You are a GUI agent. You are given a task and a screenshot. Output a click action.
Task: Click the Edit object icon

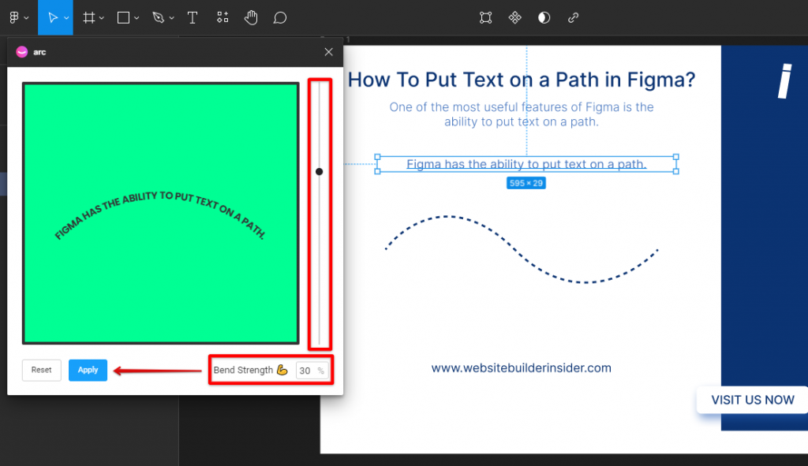coord(485,17)
